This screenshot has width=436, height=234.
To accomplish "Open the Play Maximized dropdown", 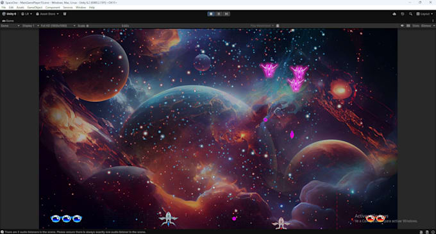I will point(262,26).
